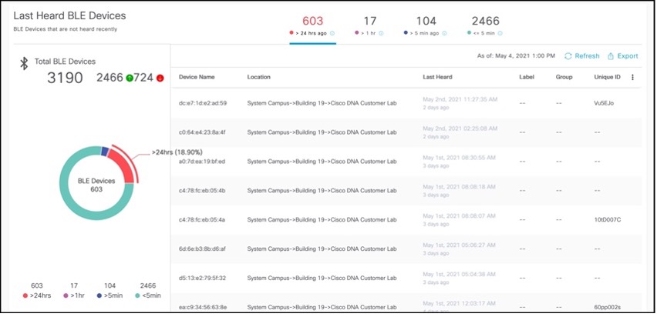Viewport: 657px width, 317px height.
Task: Click the green up-status icon next to 2466
Action: click(x=131, y=78)
